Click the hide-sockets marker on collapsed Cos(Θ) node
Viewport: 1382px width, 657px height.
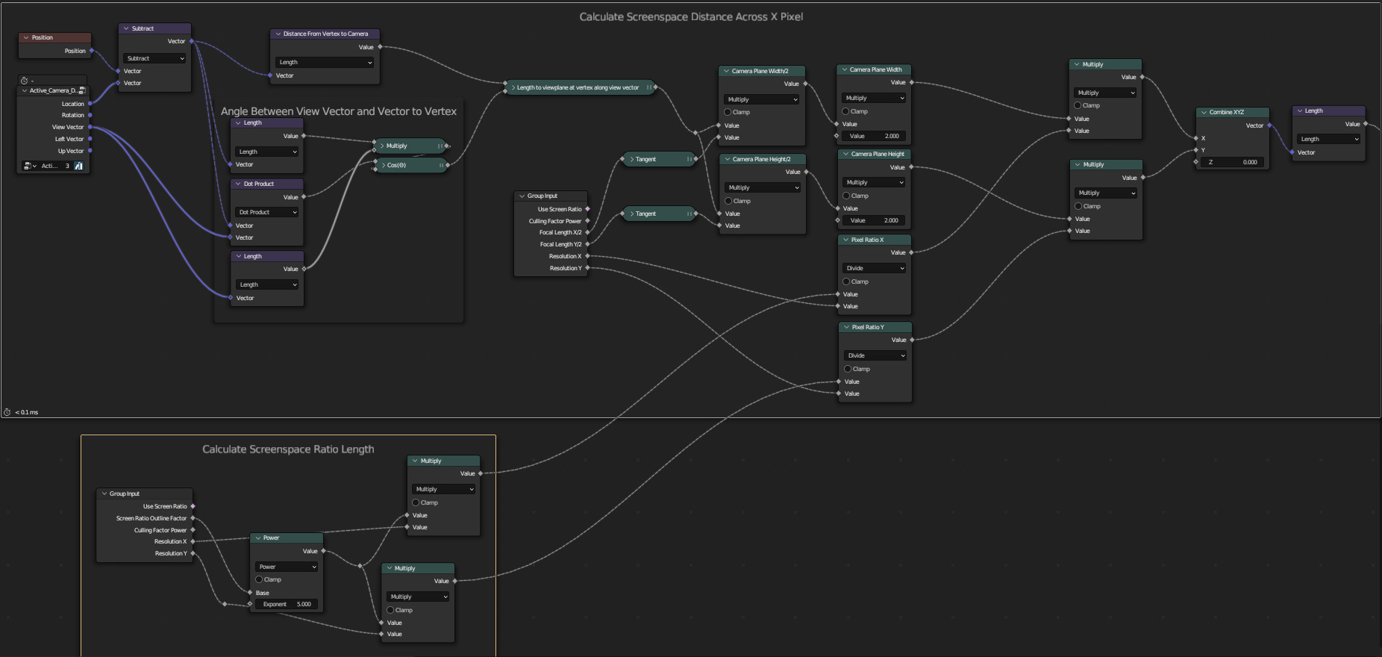tap(442, 165)
